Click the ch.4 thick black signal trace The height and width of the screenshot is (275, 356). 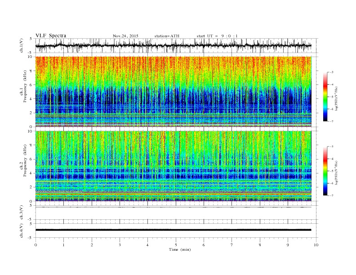(173, 230)
